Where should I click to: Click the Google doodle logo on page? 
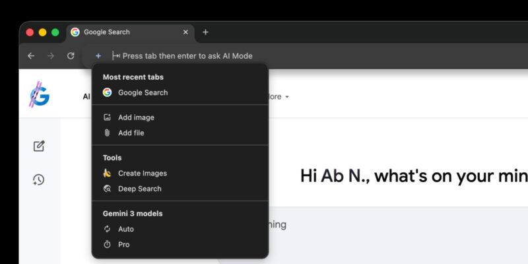39,95
